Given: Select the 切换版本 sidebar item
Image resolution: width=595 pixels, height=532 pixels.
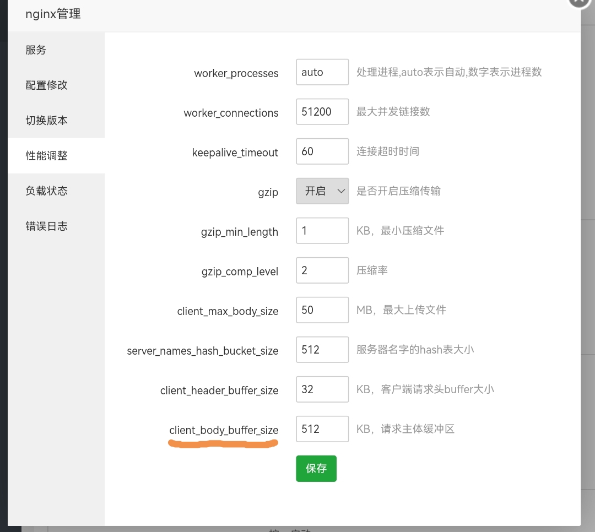Looking at the screenshot, I should [x=47, y=120].
